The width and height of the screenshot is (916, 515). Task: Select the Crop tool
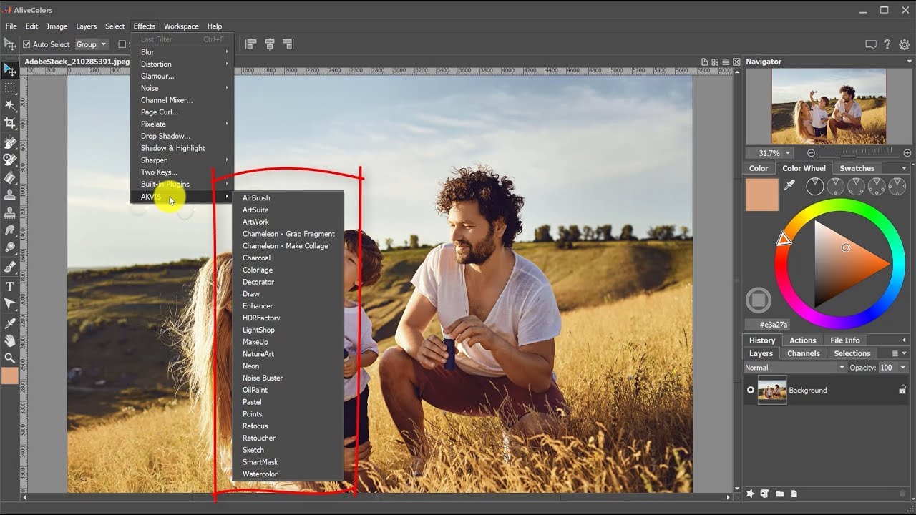point(10,123)
